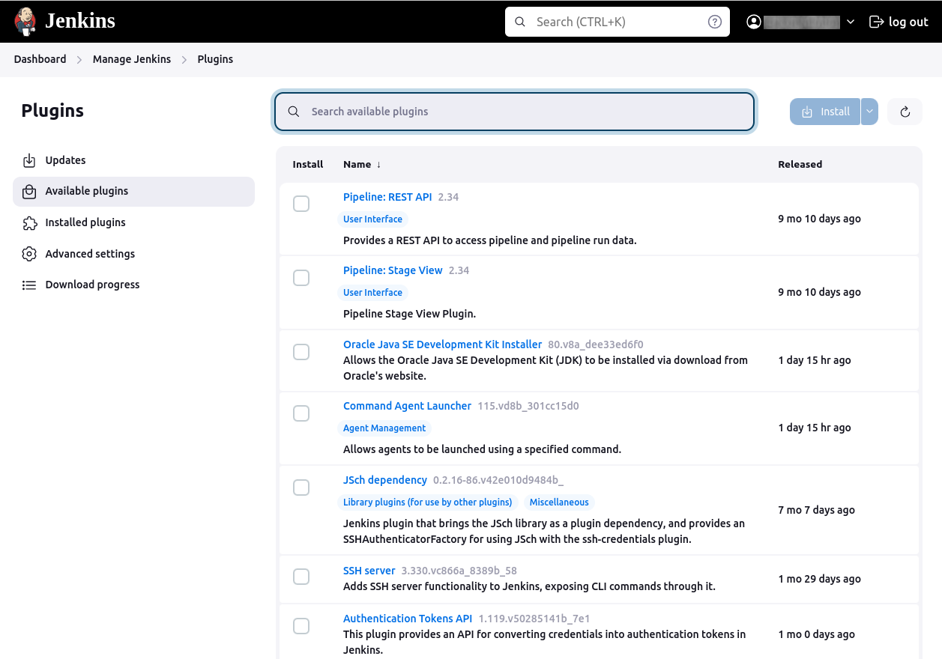Viewport: 942px width, 659px height.
Task: Click the Advanced settings gear icon
Action: [29, 254]
